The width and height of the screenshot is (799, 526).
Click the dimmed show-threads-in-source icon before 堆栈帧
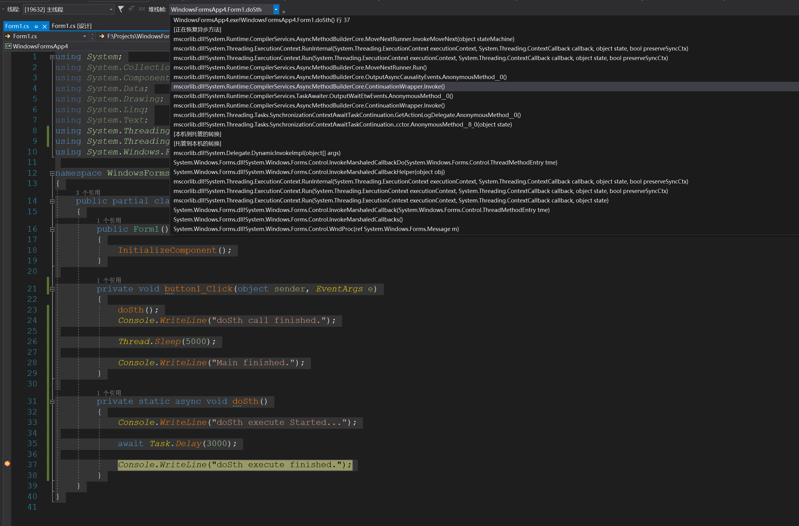[142, 9]
